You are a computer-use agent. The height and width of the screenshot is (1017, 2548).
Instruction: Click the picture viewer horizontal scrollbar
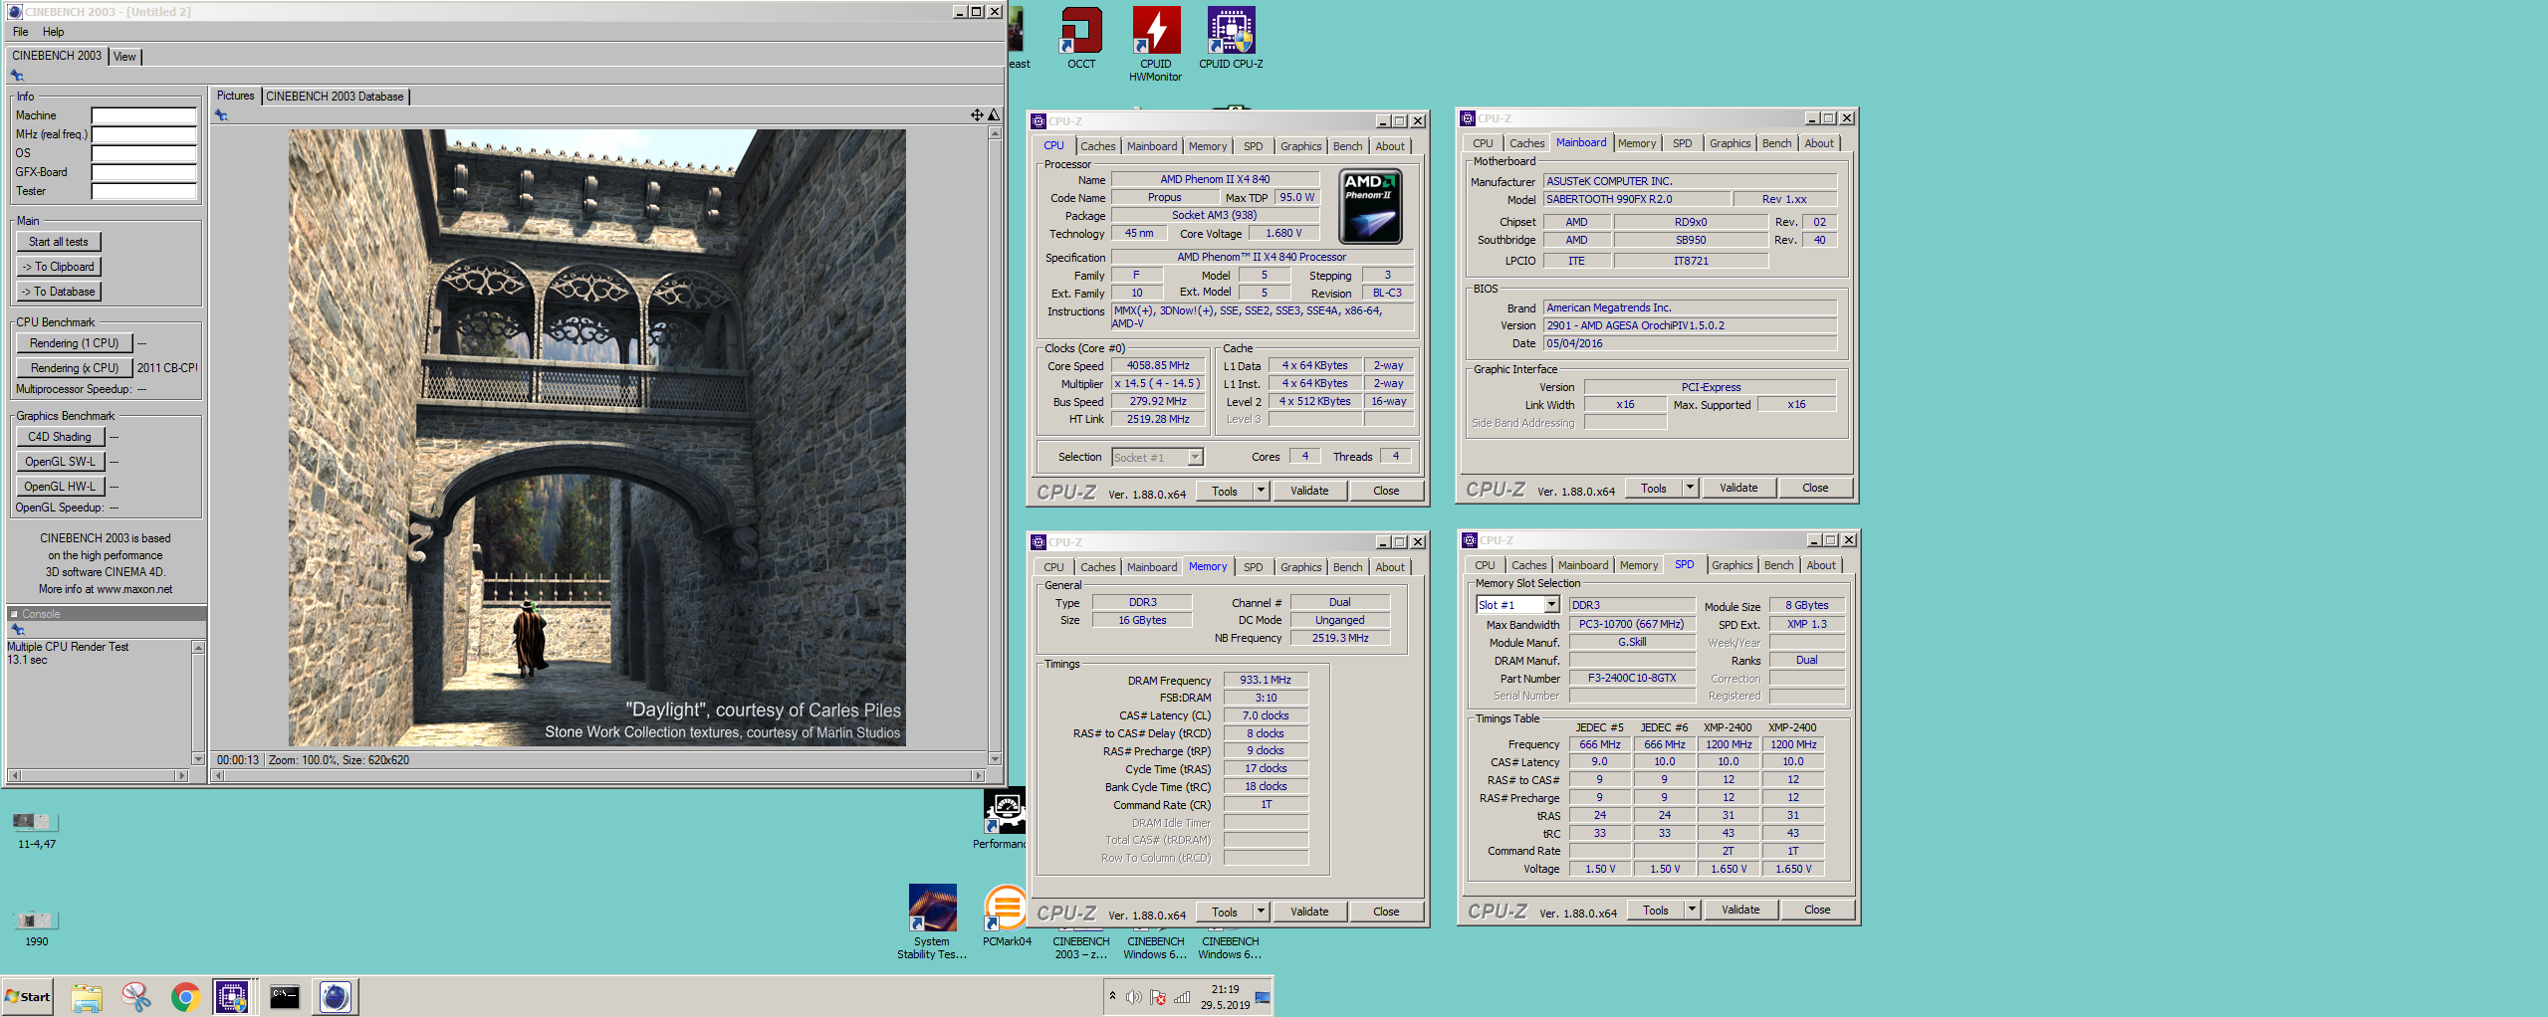599,776
